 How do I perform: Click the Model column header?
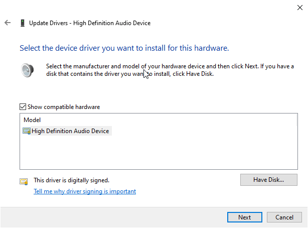pos(32,120)
